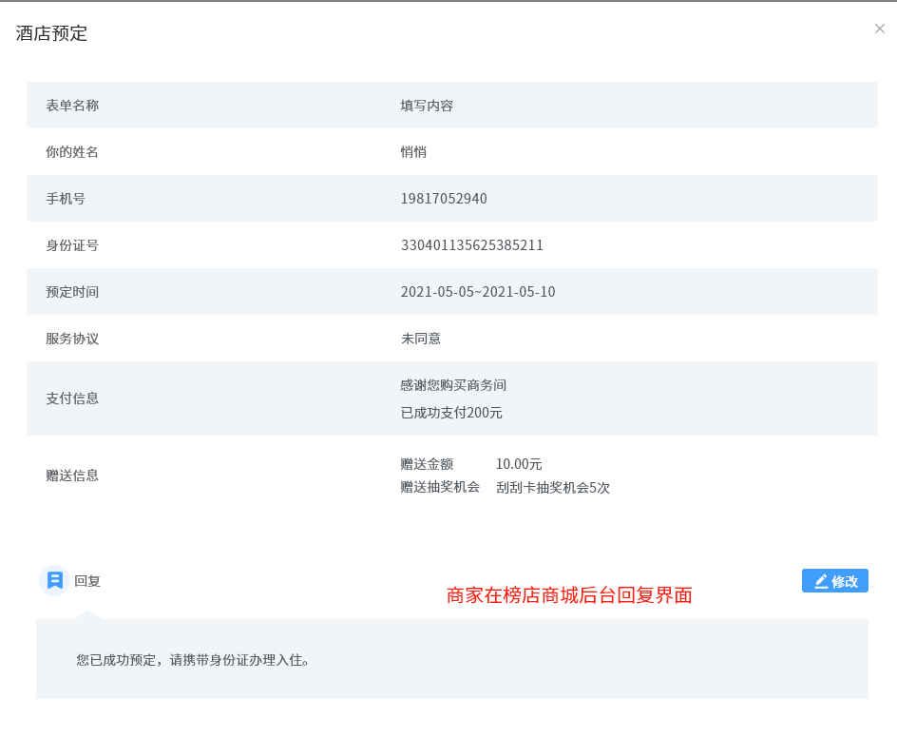The height and width of the screenshot is (738, 897).
Task: Click the 回复 section heading text
Action: [87, 581]
